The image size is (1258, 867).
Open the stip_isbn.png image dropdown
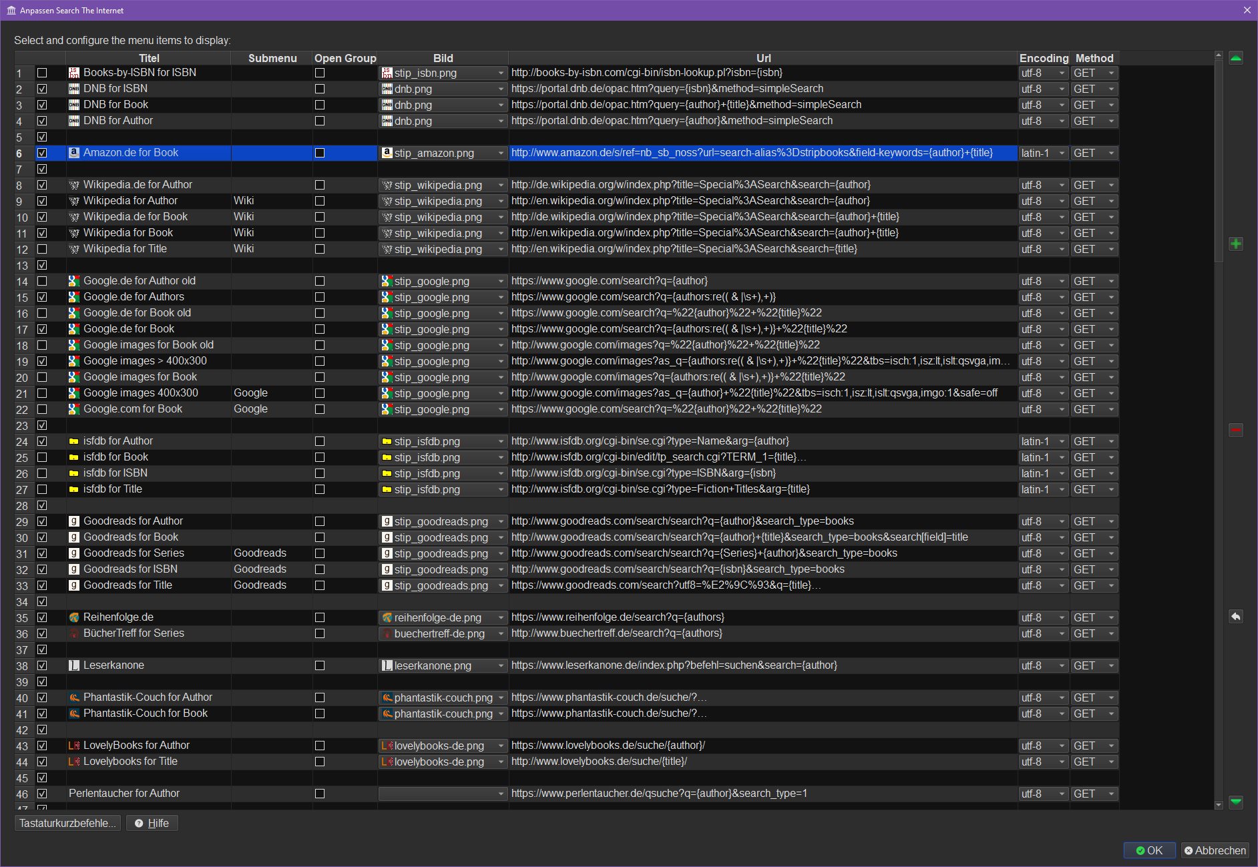(x=443, y=73)
